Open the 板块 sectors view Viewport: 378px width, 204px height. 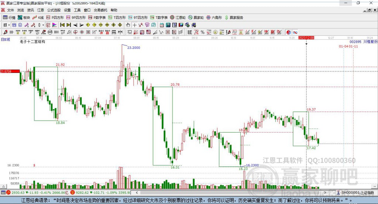(24, 18)
